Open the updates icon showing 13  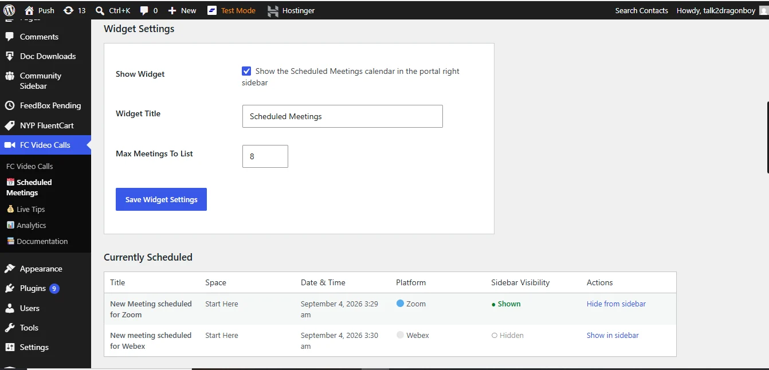pos(68,10)
